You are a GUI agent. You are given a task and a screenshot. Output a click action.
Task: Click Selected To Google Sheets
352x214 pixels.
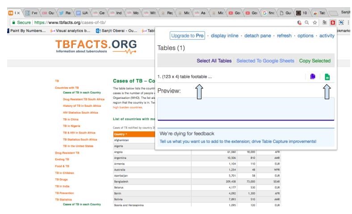pos(265,61)
